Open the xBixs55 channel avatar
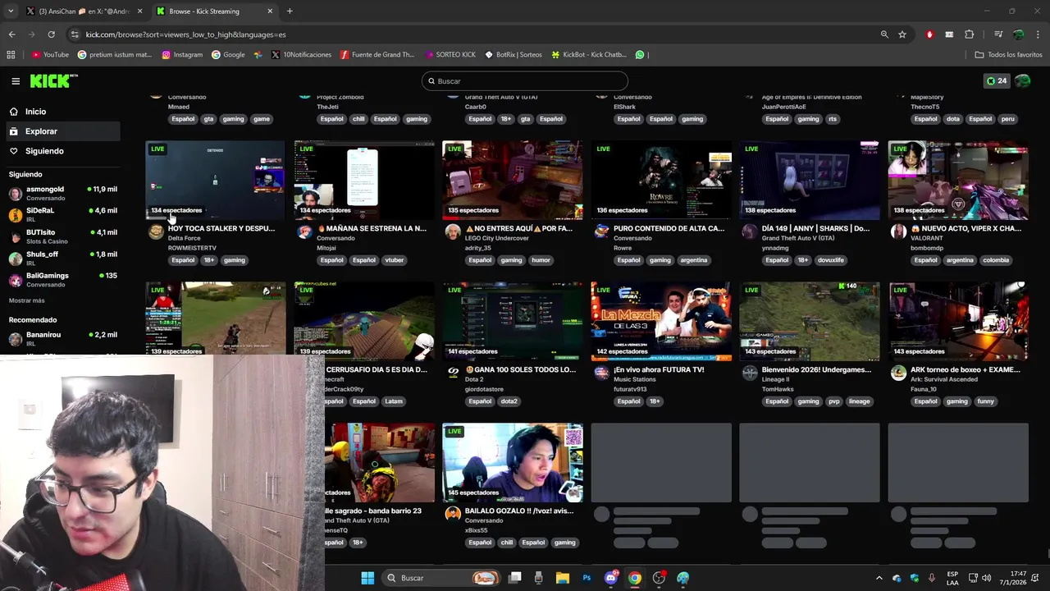Image resolution: width=1050 pixels, height=591 pixels. (453, 514)
